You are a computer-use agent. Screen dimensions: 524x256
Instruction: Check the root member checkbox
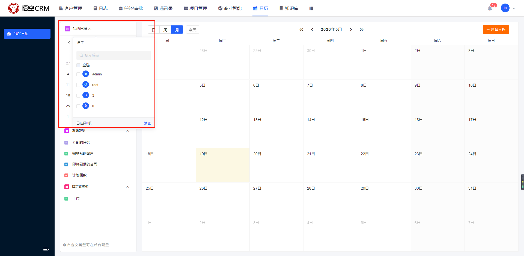pyautogui.click(x=78, y=85)
